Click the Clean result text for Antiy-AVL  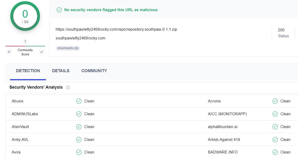[89, 140]
